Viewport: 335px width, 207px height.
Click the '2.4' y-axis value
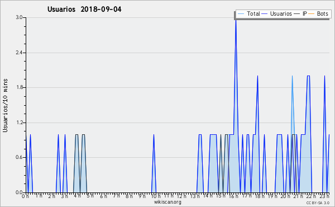pos(19,53)
